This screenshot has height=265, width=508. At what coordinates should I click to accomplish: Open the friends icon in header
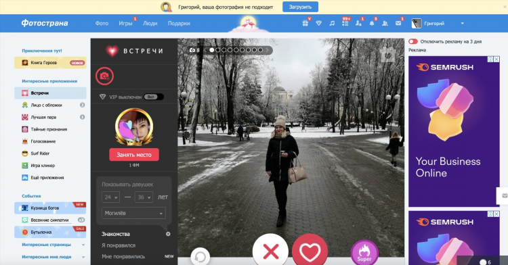385,23
